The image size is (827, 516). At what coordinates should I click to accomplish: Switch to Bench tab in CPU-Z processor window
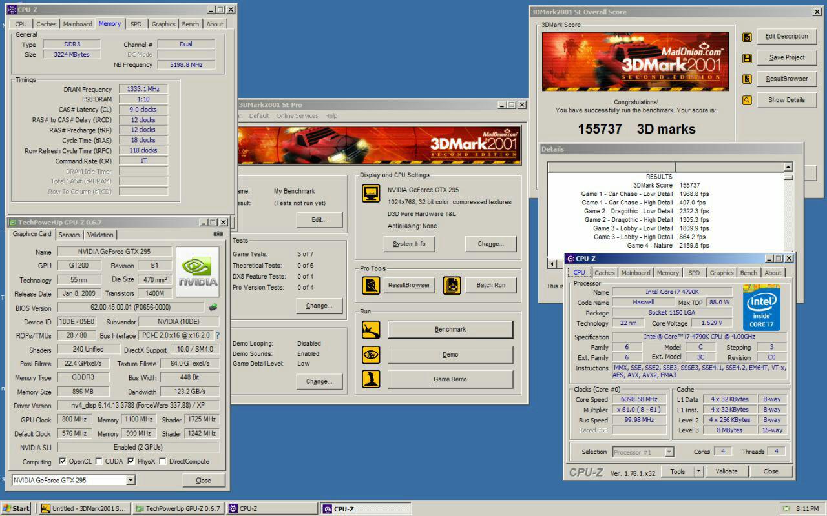pyautogui.click(x=749, y=273)
